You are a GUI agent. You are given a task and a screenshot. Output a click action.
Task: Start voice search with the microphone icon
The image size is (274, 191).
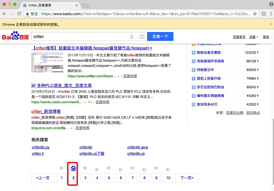pos(132,36)
